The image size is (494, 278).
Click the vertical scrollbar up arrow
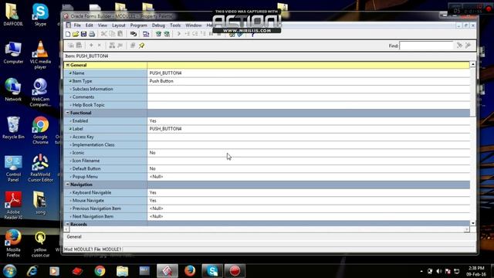tap(473, 64)
